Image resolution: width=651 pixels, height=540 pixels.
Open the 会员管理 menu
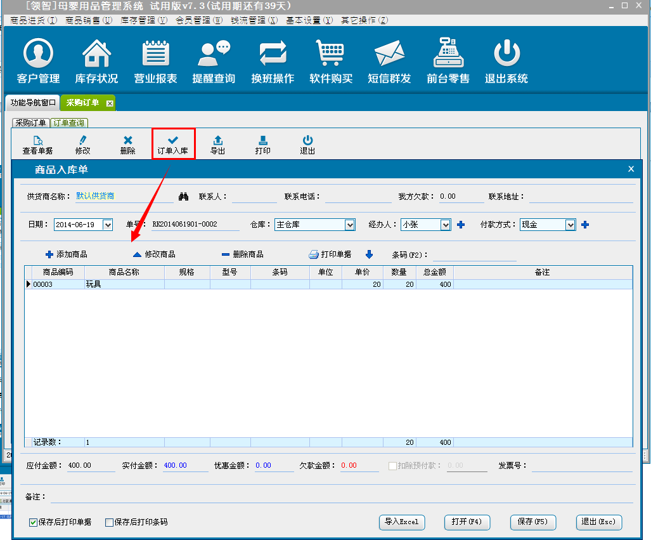click(x=199, y=20)
